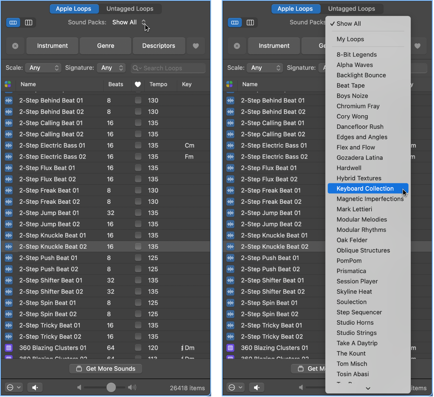This screenshot has height=397, width=434.
Task: Clear filters with the X icon
Action: tap(15, 46)
